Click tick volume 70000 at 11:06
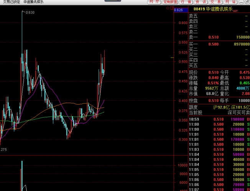Viewport: 250px width, 191px height. point(238,185)
